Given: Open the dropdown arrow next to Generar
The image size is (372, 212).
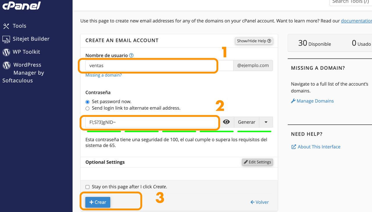Looking at the screenshot, I should click(266, 122).
